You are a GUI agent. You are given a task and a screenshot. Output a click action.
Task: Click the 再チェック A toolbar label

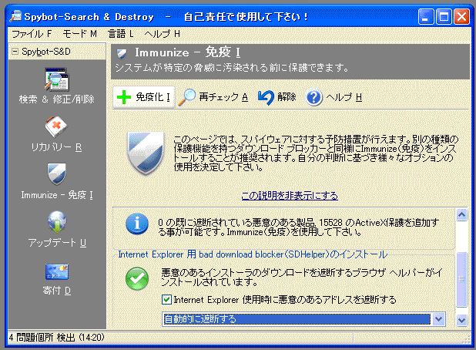223,97
